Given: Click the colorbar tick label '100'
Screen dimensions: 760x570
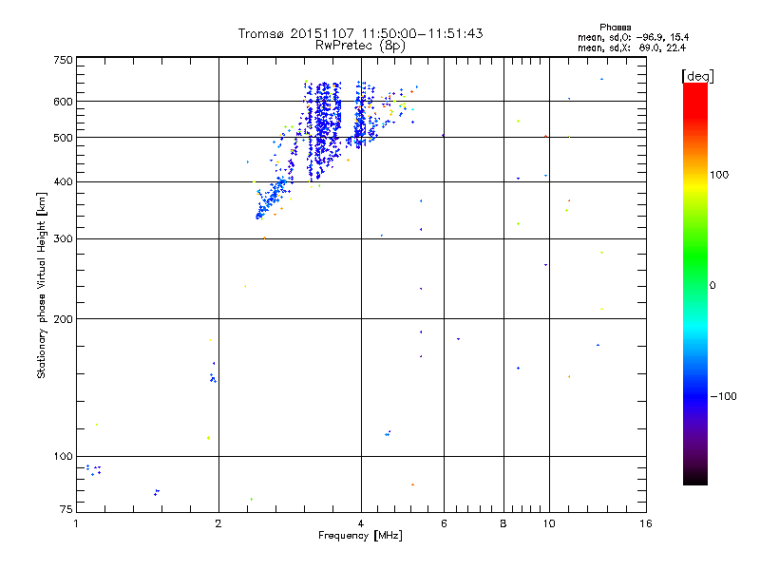Looking at the screenshot, I should point(719,175).
